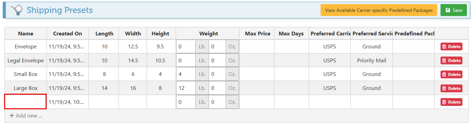Edit the Envelope ounces weight field
Image resolution: width=471 pixels, height=126 pixels.
point(217,47)
